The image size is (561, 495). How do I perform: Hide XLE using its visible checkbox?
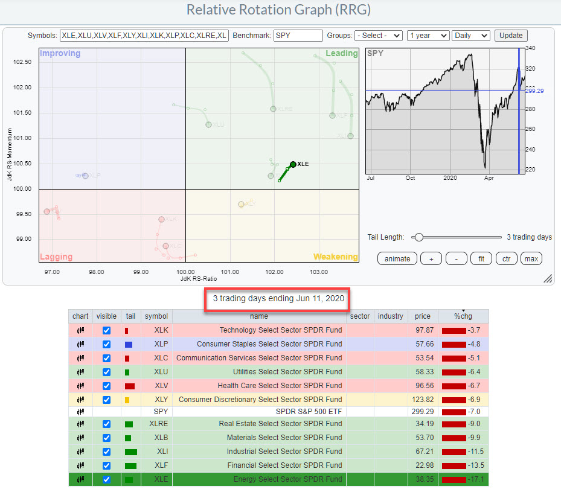[106, 480]
